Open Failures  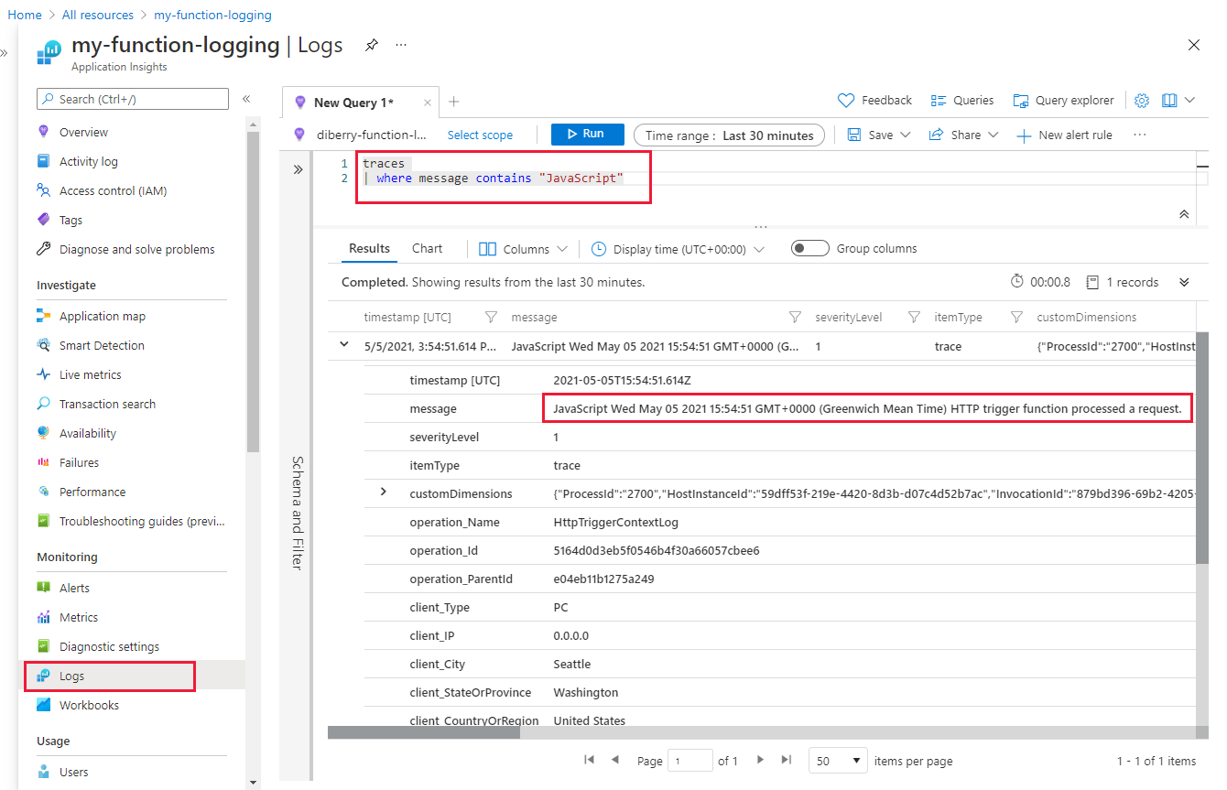79,462
